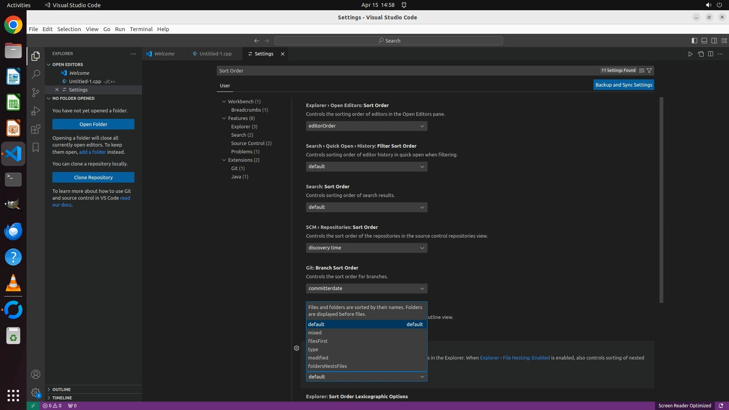Toggle the bottom panel layout icon
This screenshot has height=410, width=729.
pyautogui.click(x=704, y=41)
